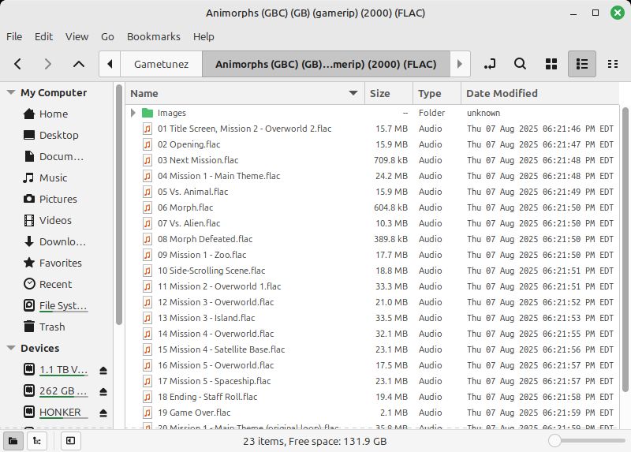Eject the 1.1 TB volume
631x452 pixels.
(103, 370)
